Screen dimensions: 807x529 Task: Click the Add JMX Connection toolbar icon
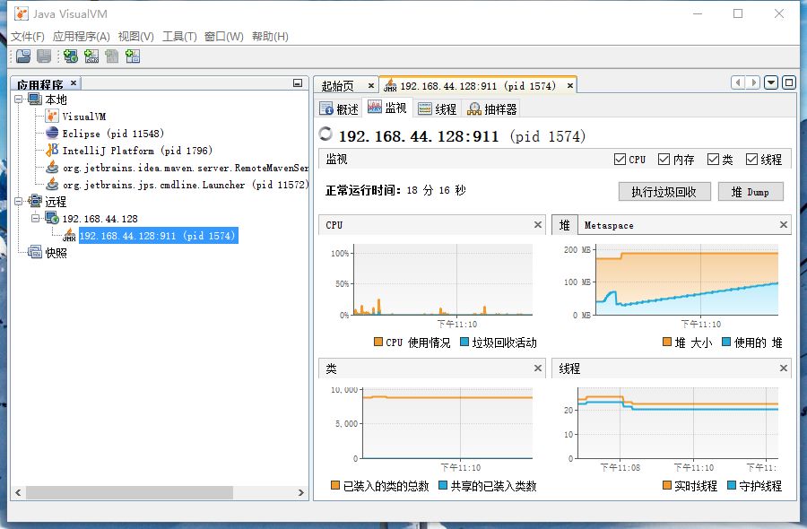[x=91, y=56]
